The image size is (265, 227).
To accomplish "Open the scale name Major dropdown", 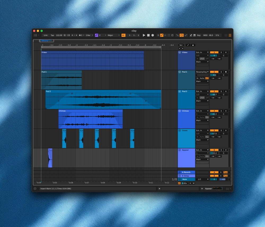I will click(x=113, y=35).
